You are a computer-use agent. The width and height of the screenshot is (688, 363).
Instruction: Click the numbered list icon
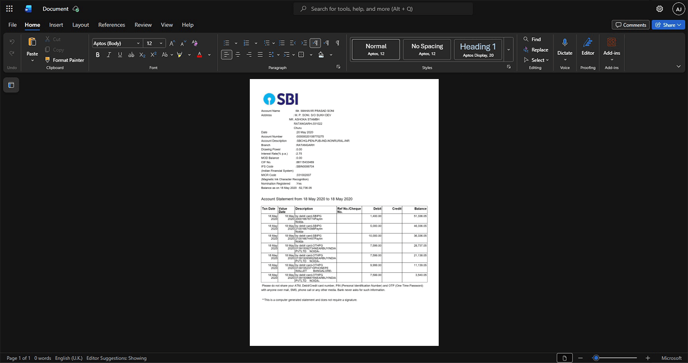pos(247,43)
